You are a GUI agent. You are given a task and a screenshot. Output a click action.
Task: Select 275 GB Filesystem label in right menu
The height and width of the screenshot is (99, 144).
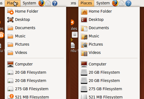coord(105,89)
